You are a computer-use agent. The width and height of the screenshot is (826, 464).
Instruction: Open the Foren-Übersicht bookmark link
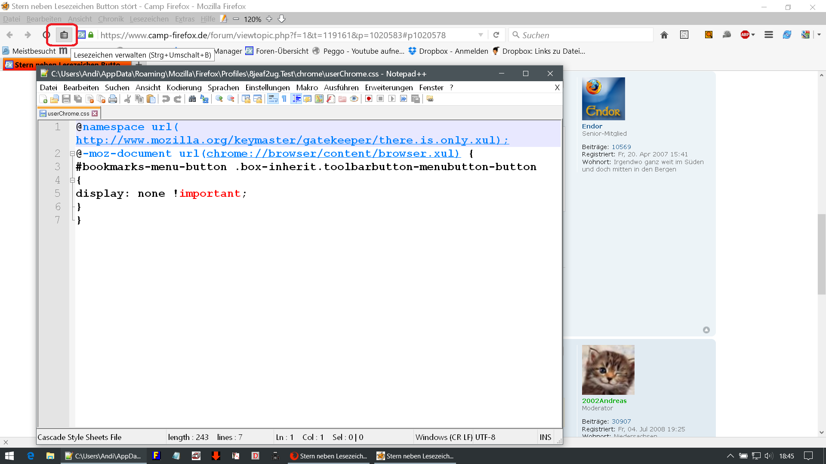tap(282, 51)
